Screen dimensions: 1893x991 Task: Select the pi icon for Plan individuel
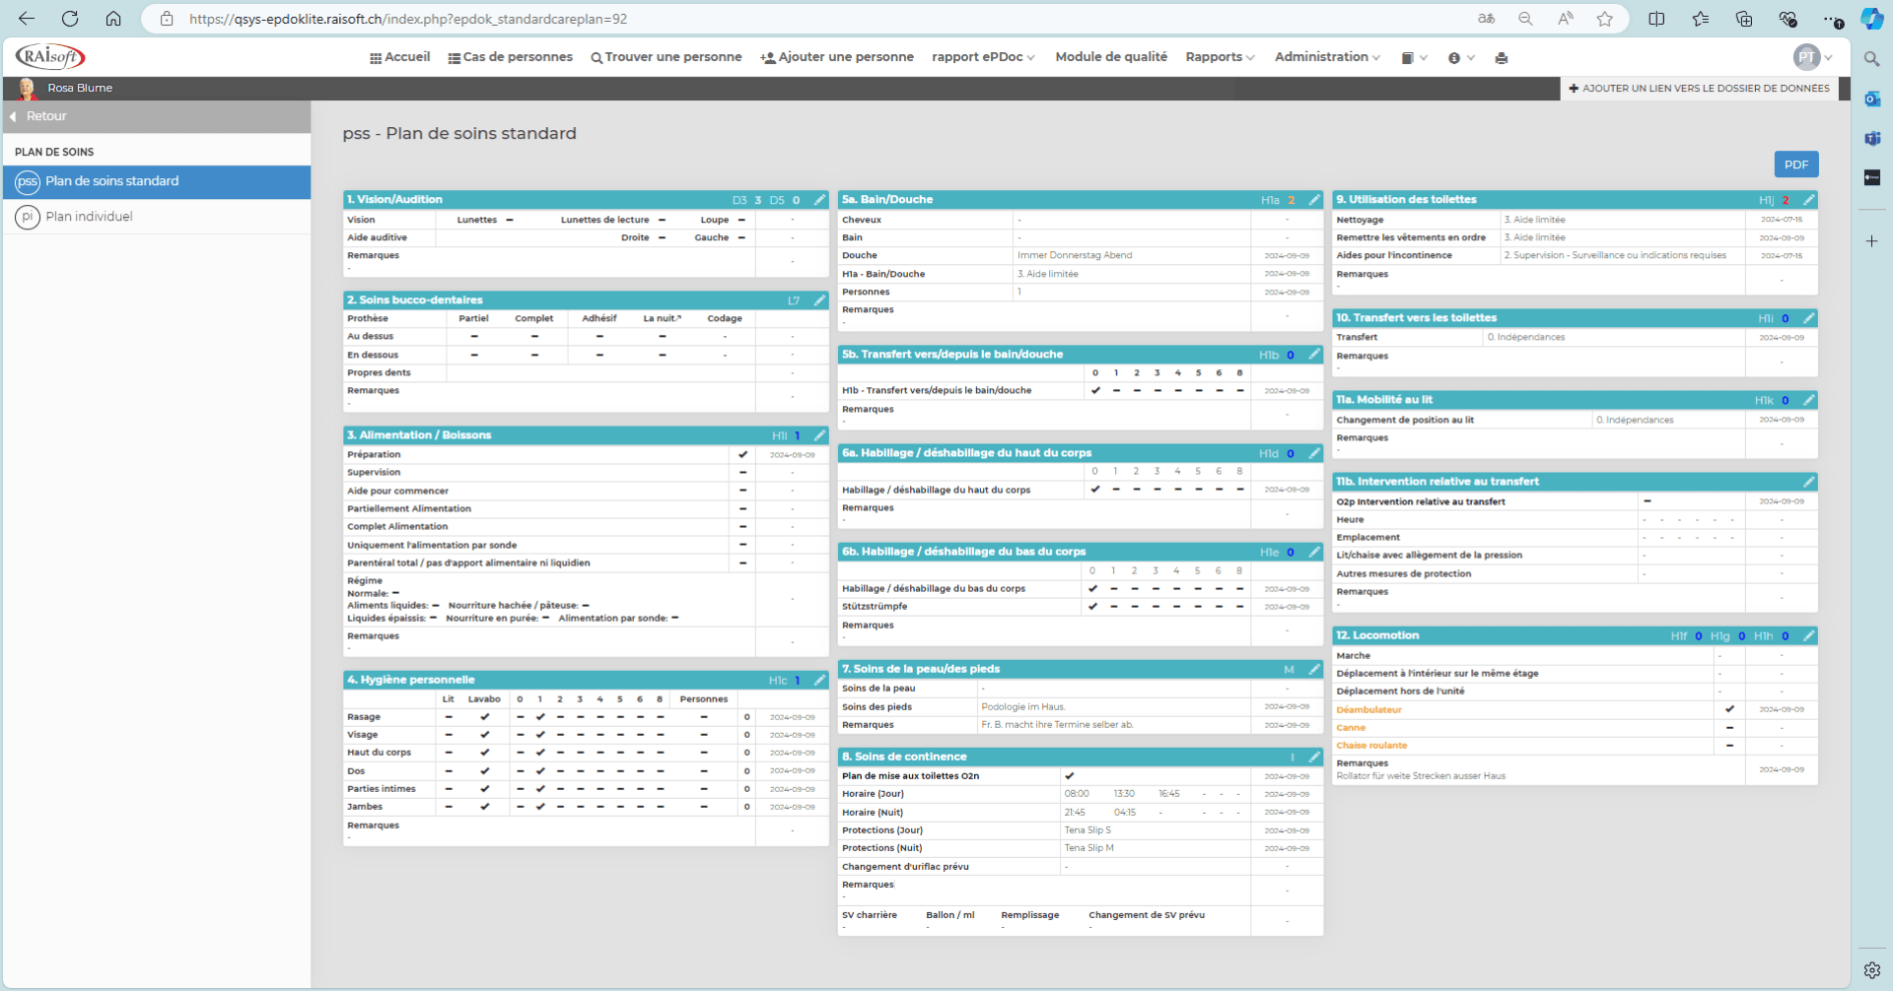(28, 217)
